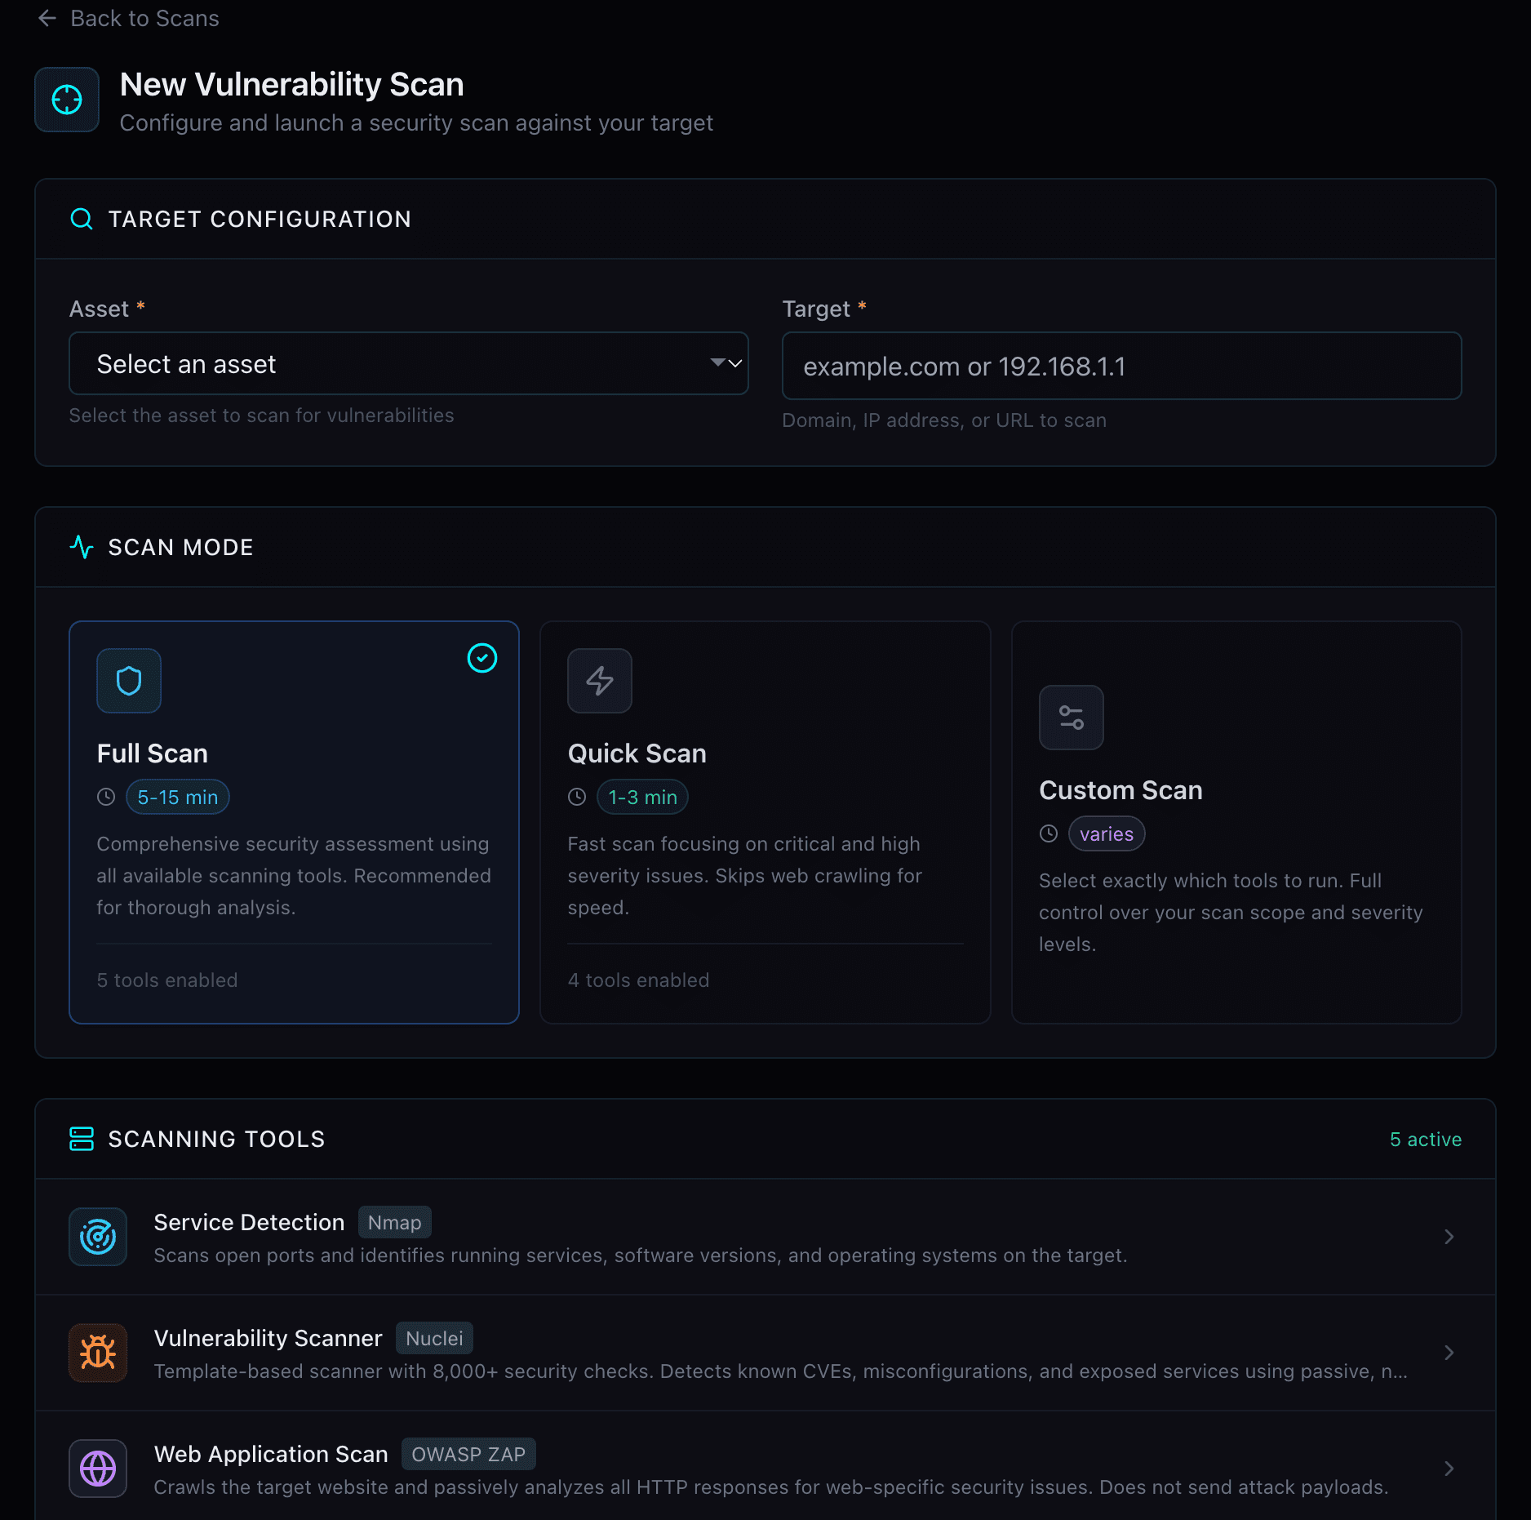The width and height of the screenshot is (1531, 1520).
Task: Click the shield icon on Full Scan card
Action: pyautogui.click(x=128, y=680)
